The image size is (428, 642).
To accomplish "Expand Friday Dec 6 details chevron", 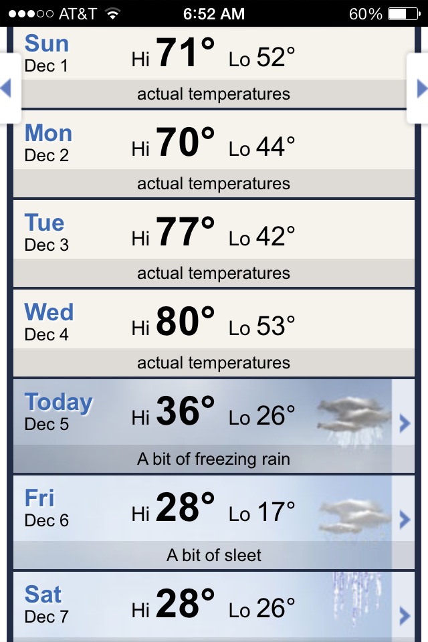I will point(404,519).
